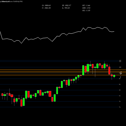
Task: Select the last point of the white line chart
Action: click(114, 31)
